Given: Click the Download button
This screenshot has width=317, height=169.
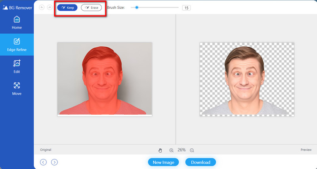Looking at the screenshot, I should [x=201, y=162].
